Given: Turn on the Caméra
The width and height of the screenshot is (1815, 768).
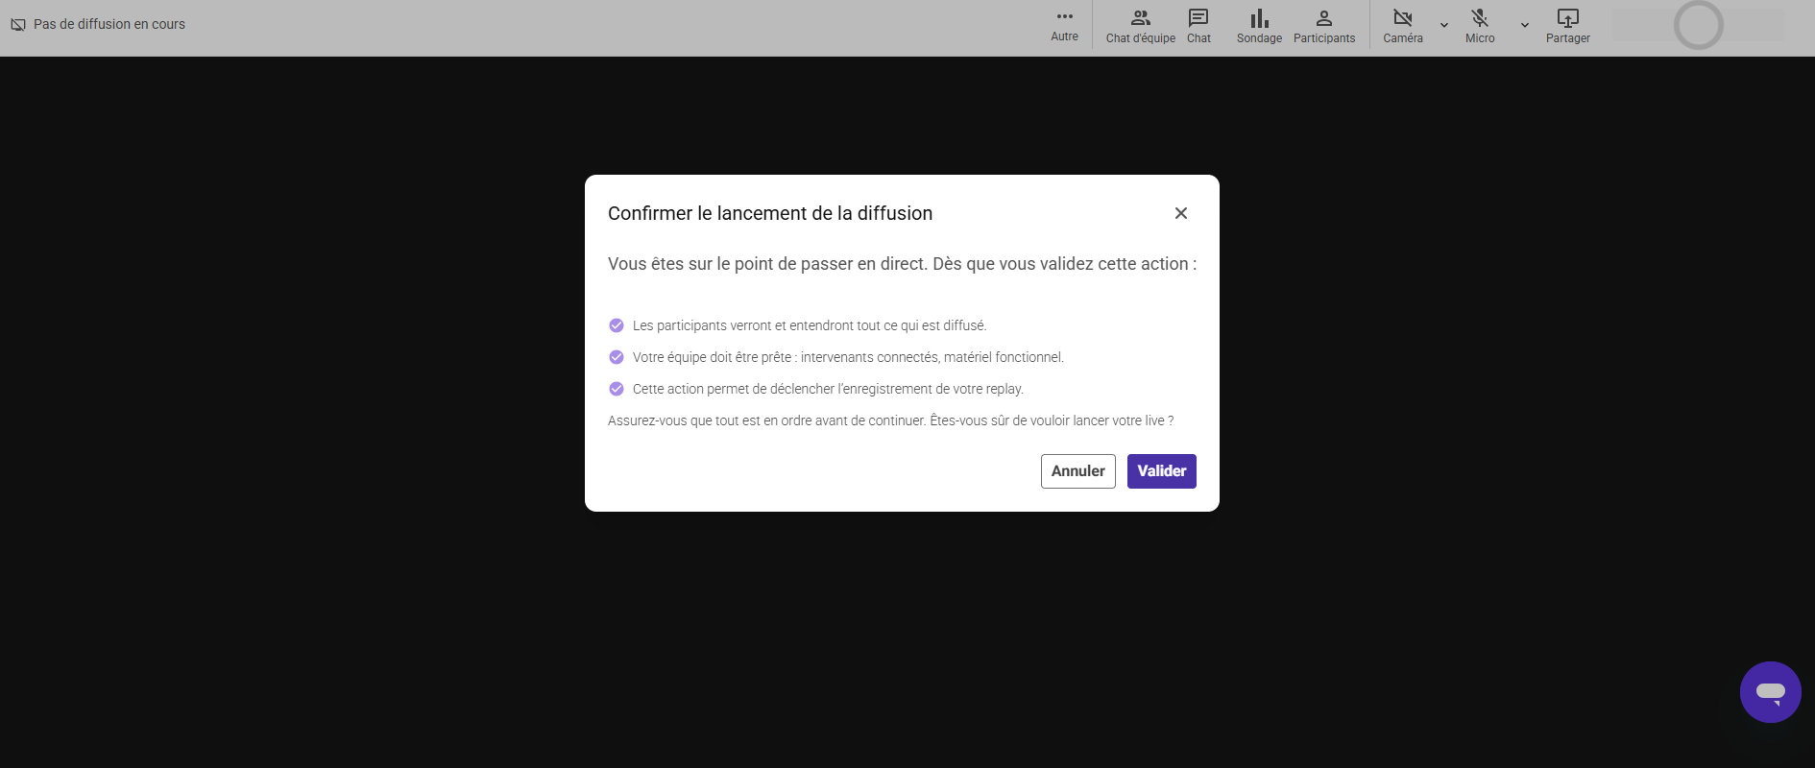Looking at the screenshot, I should pyautogui.click(x=1403, y=26).
